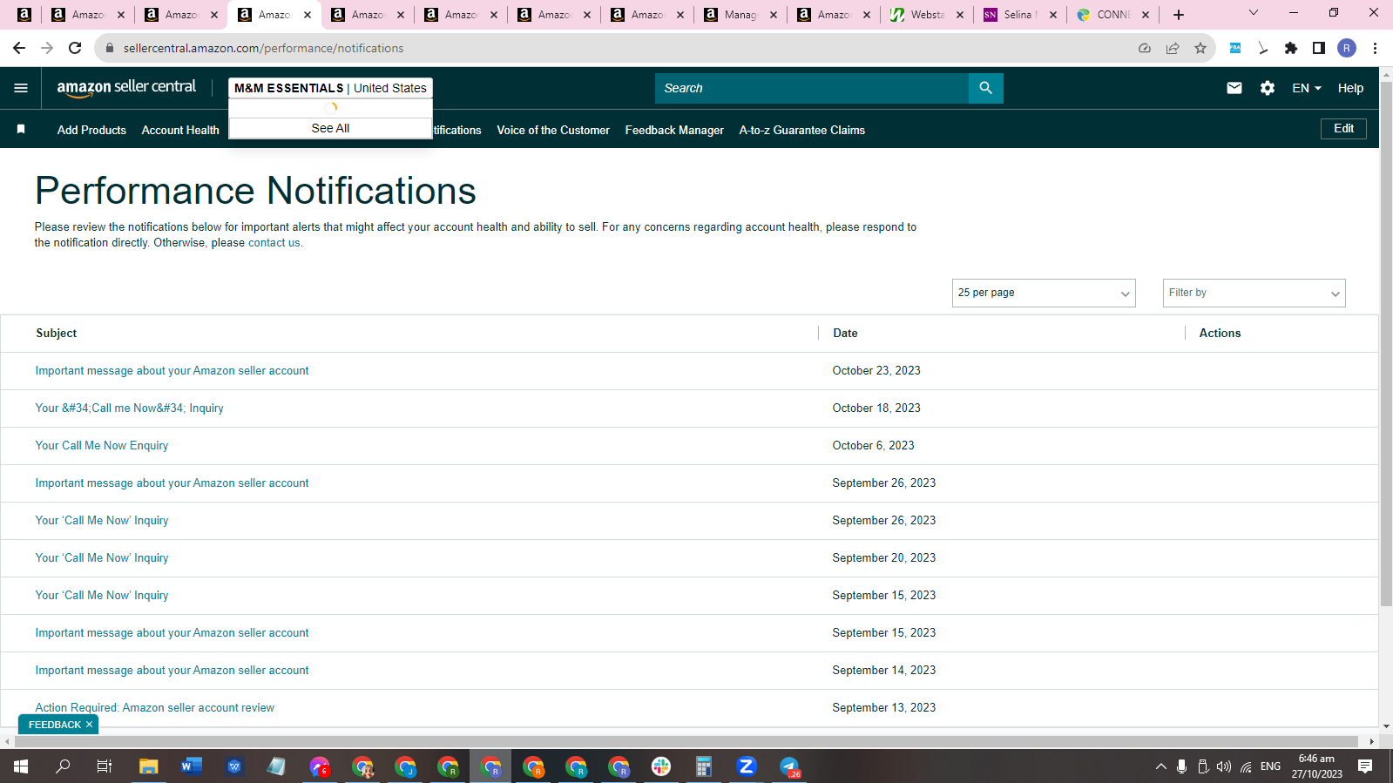Bookmark this page with the star icon

click(1200, 48)
